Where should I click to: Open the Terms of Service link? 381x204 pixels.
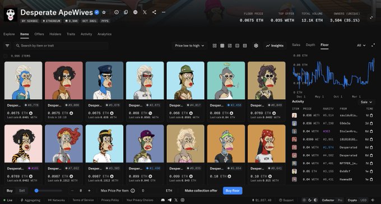(83, 200)
